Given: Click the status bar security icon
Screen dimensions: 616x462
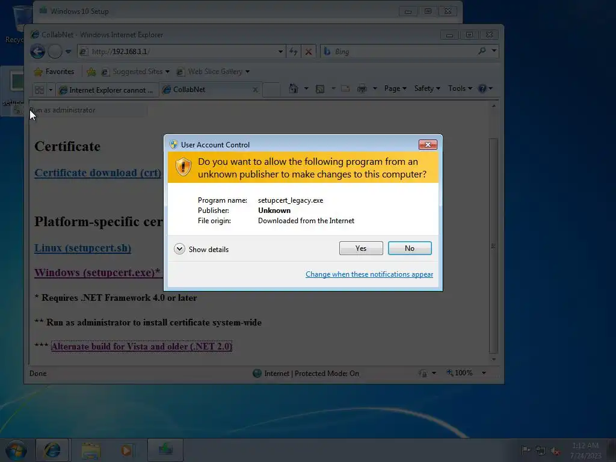Looking at the screenshot, I should [x=423, y=373].
